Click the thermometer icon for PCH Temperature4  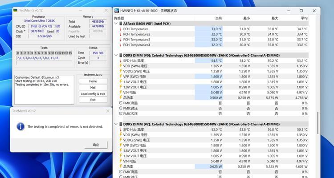(121, 45)
